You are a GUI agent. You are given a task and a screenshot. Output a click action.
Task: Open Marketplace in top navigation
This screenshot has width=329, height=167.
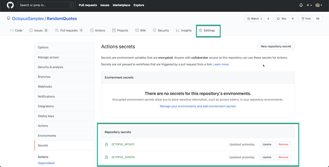(x=121, y=5)
